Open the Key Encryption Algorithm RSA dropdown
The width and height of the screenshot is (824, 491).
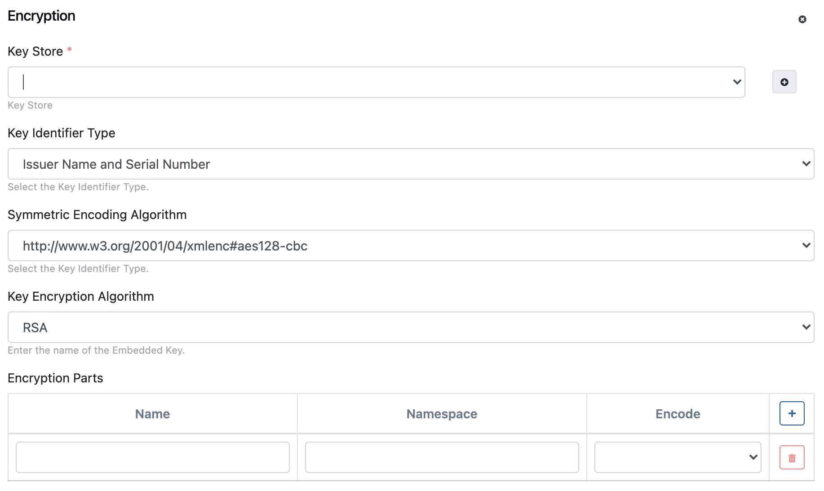(x=411, y=328)
